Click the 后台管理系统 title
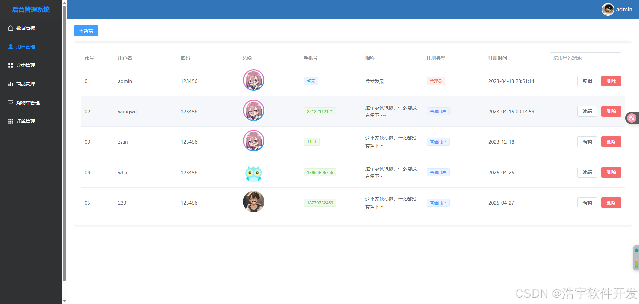 31,10
